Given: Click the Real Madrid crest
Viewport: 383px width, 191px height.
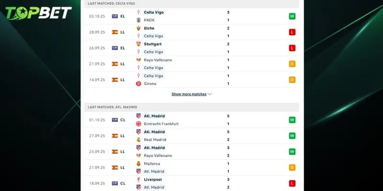Looking at the screenshot, I should pos(138,139).
